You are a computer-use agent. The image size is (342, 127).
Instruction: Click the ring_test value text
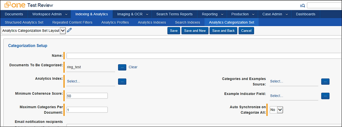pos(74,67)
